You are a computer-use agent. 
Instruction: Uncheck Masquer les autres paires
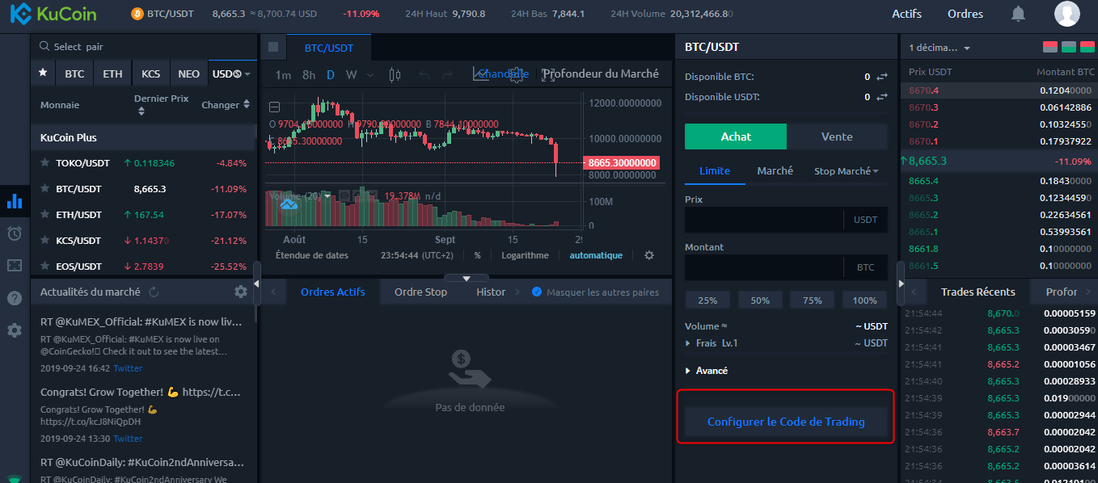click(537, 292)
